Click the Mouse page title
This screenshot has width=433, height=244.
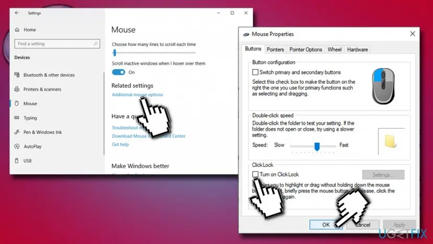(123, 30)
